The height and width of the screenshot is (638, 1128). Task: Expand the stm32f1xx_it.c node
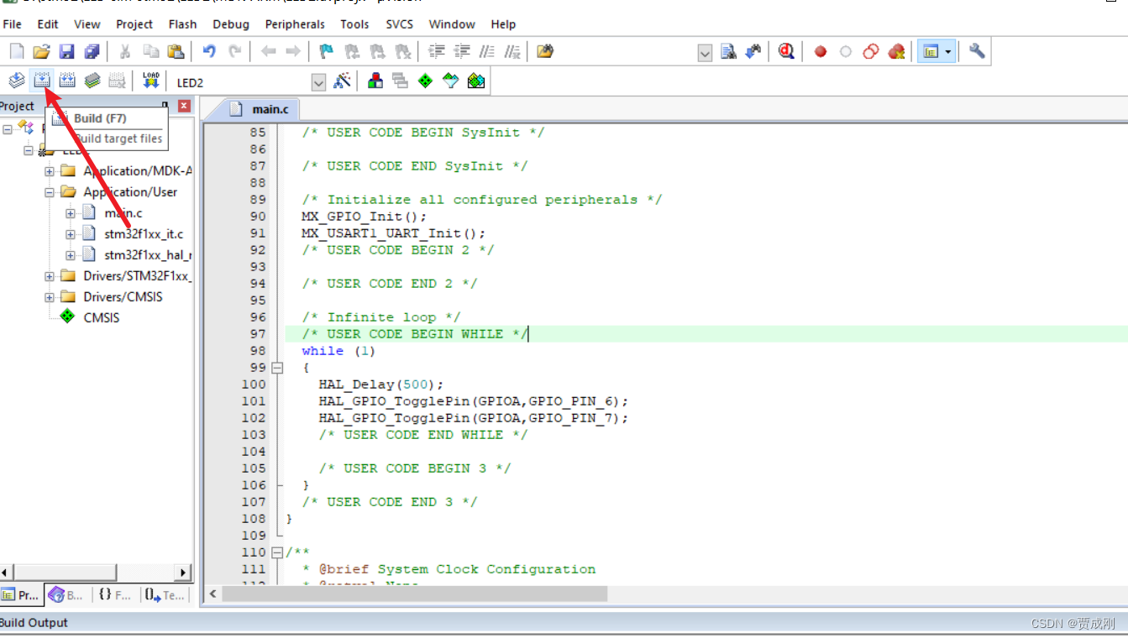70,234
